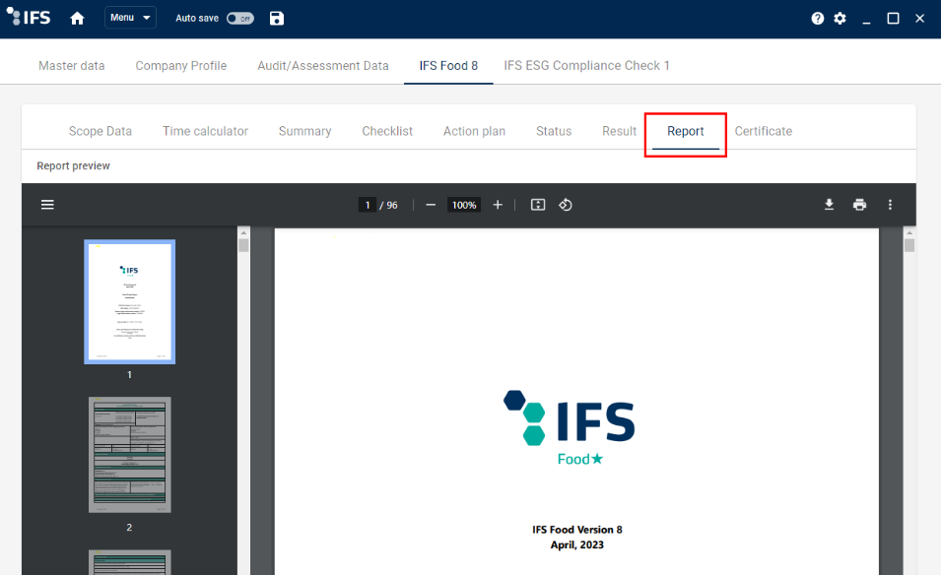This screenshot has width=941, height=575.
Task: Click thumbnail panel scrollbar handle
Action: tap(243, 245)
